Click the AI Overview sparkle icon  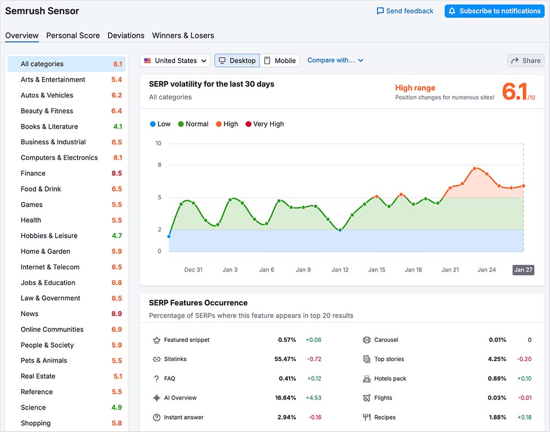point(156,398)
